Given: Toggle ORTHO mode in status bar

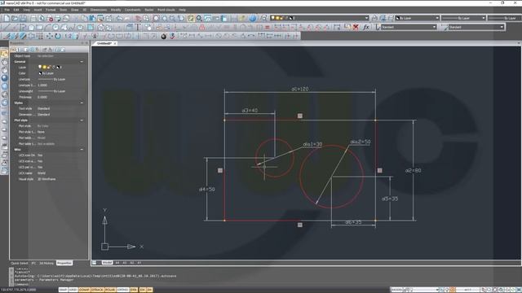Looking at the screenshot, I should [123, 290].
